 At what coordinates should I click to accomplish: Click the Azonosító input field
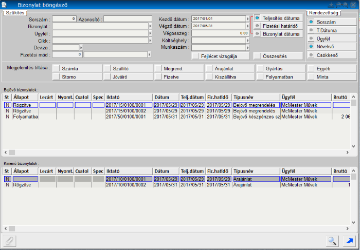tap(127, 18)
